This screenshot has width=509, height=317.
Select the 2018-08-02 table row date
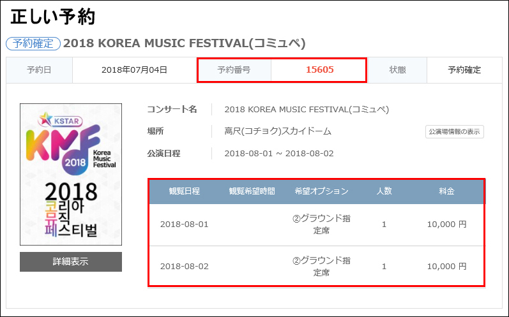click(184, 267)
